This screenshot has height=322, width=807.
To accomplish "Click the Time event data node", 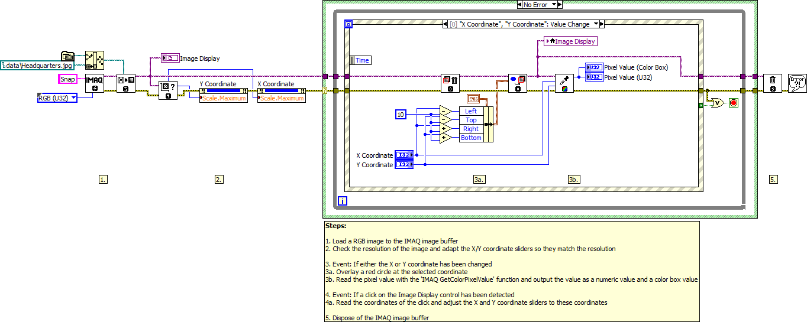I will [x=361, y=60].
